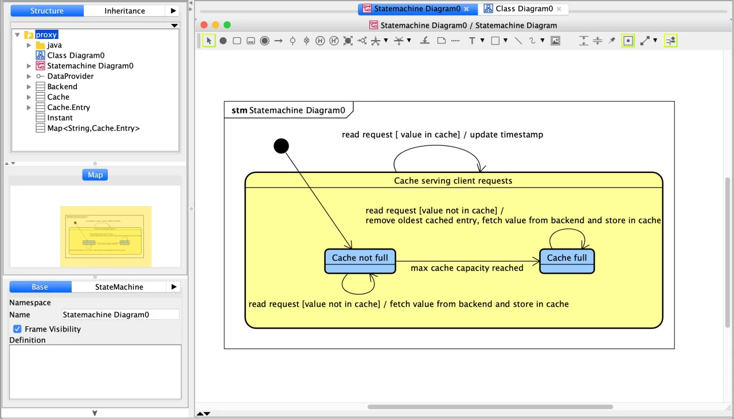This screenshot has width=734, height=419.
Task: Select the straight Line drawing tool
Action: [518, 41]
